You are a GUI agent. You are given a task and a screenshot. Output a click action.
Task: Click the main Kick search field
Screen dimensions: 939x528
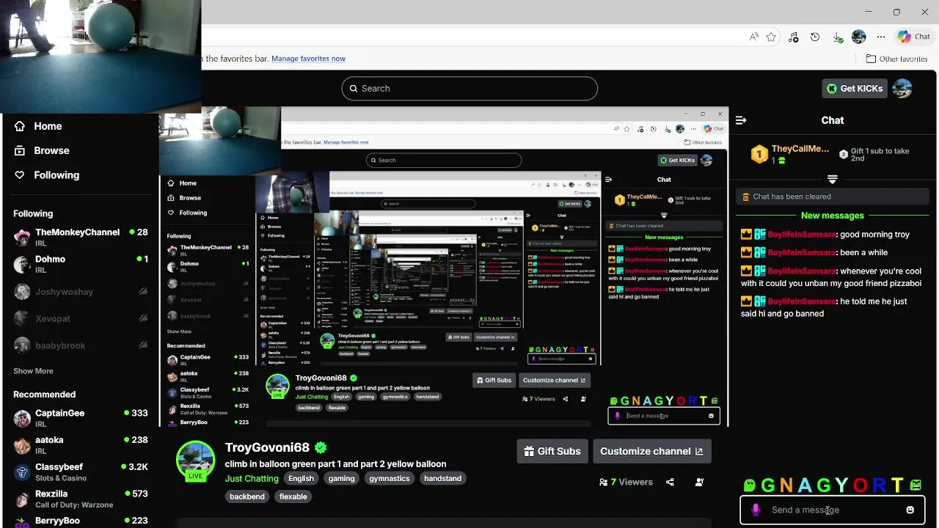[469, 88]
